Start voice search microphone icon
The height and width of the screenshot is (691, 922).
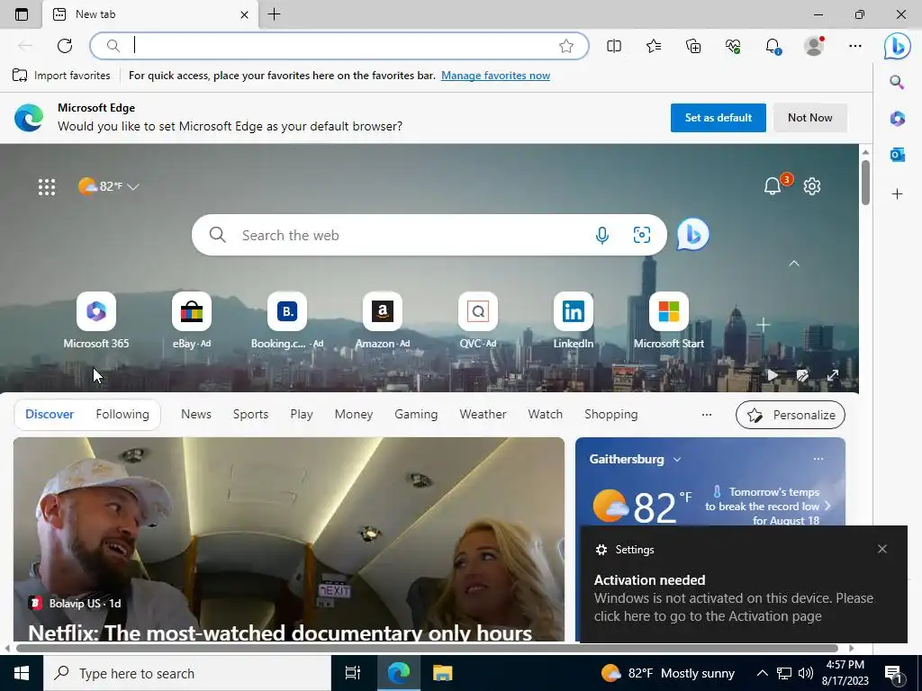(x=602, y=235)
